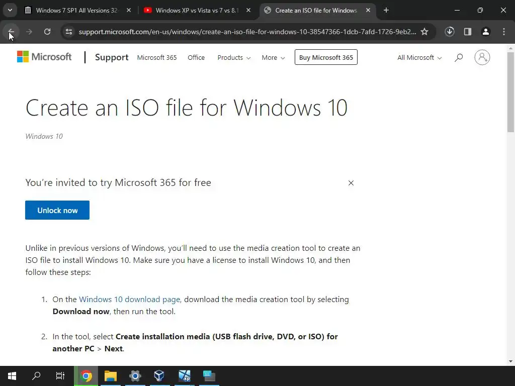Go back with browser back arrow
The height and width of the screenshot is (386, 515).
point(11,32)
